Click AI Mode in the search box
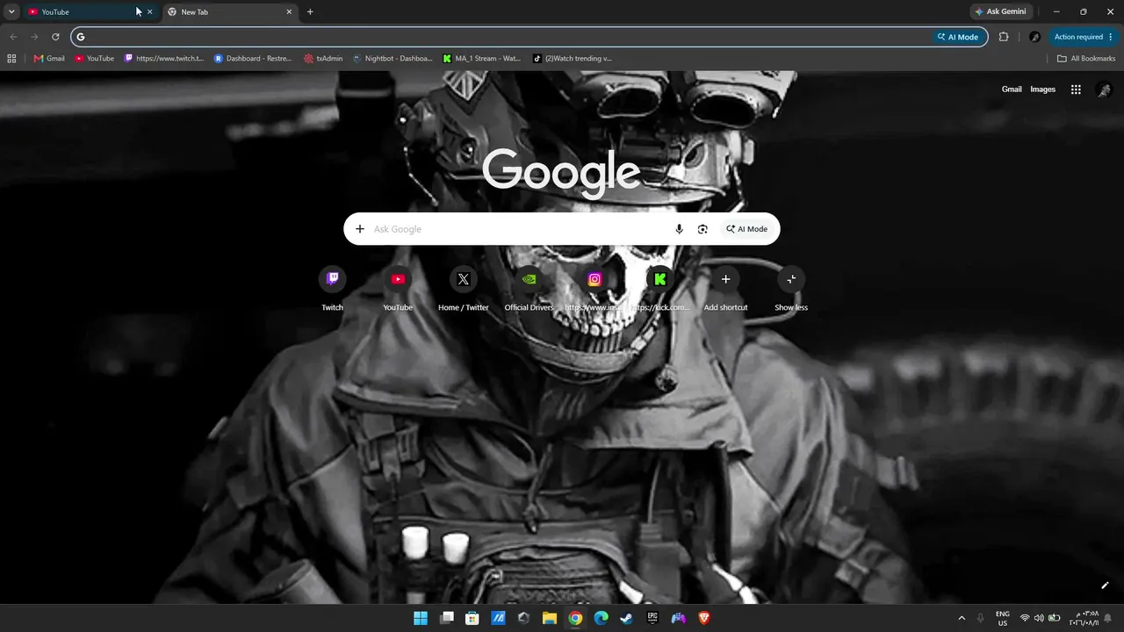This screenshot has height=632, width=1124. [746, 229]
